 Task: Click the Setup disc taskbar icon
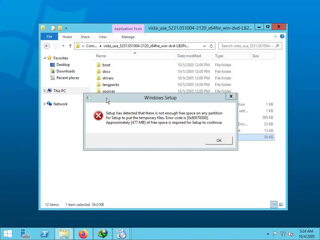click(x=121, y=234)
